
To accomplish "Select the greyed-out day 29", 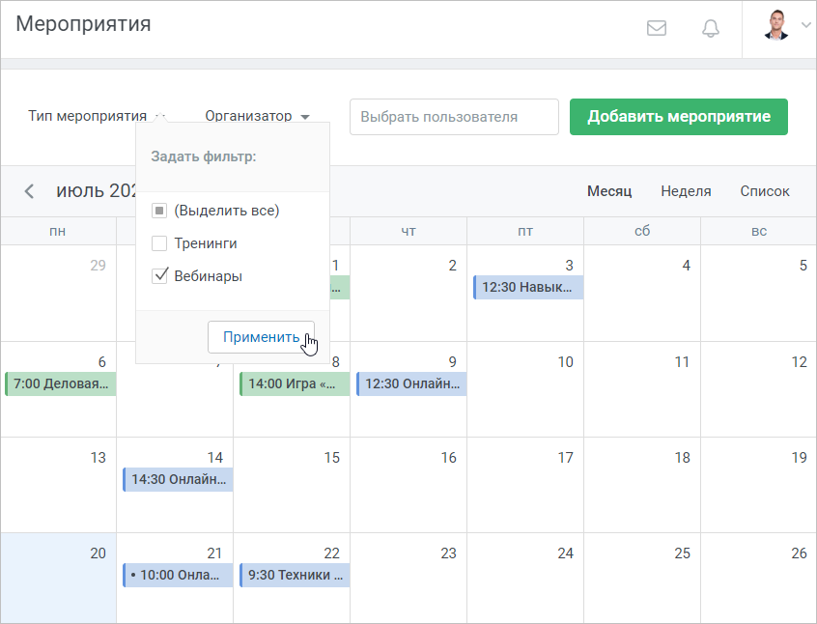I will pos(58,293).
